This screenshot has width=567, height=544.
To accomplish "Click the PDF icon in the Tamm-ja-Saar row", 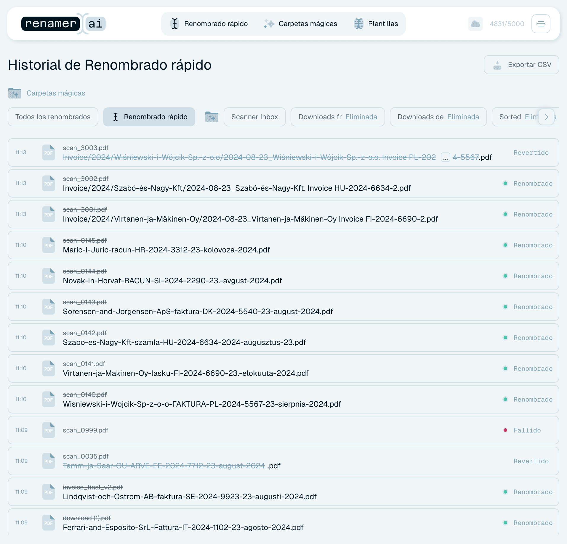I will [x=49, y=461].
